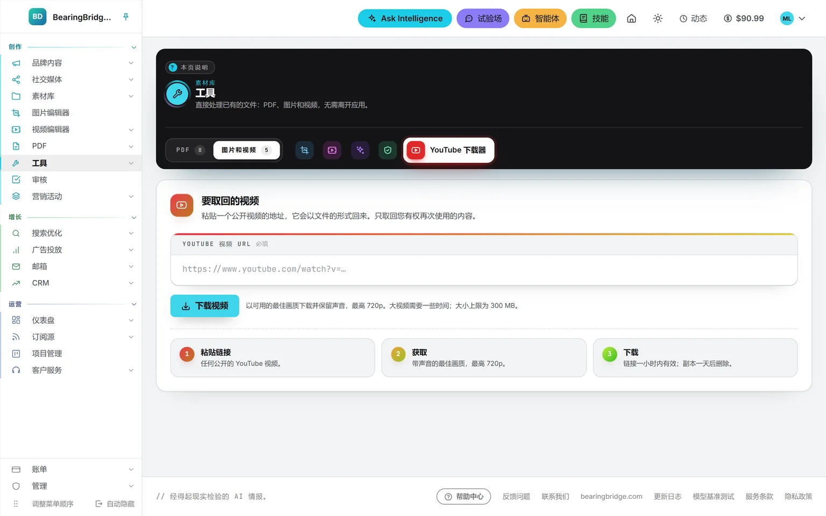Open the ML user account dropdown
This screenshot has width=826, height=516.
coord(793,18)
